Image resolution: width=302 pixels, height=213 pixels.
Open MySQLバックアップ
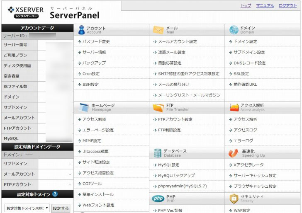coord(176,175)
